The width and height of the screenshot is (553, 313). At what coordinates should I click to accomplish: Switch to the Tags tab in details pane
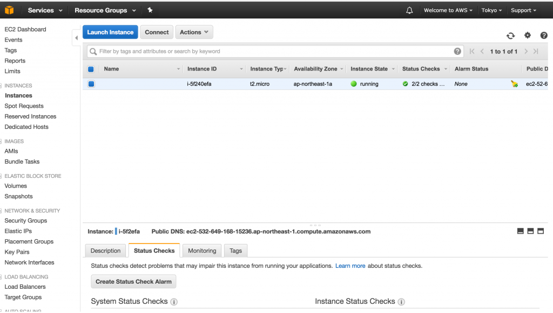pos(235,251)
